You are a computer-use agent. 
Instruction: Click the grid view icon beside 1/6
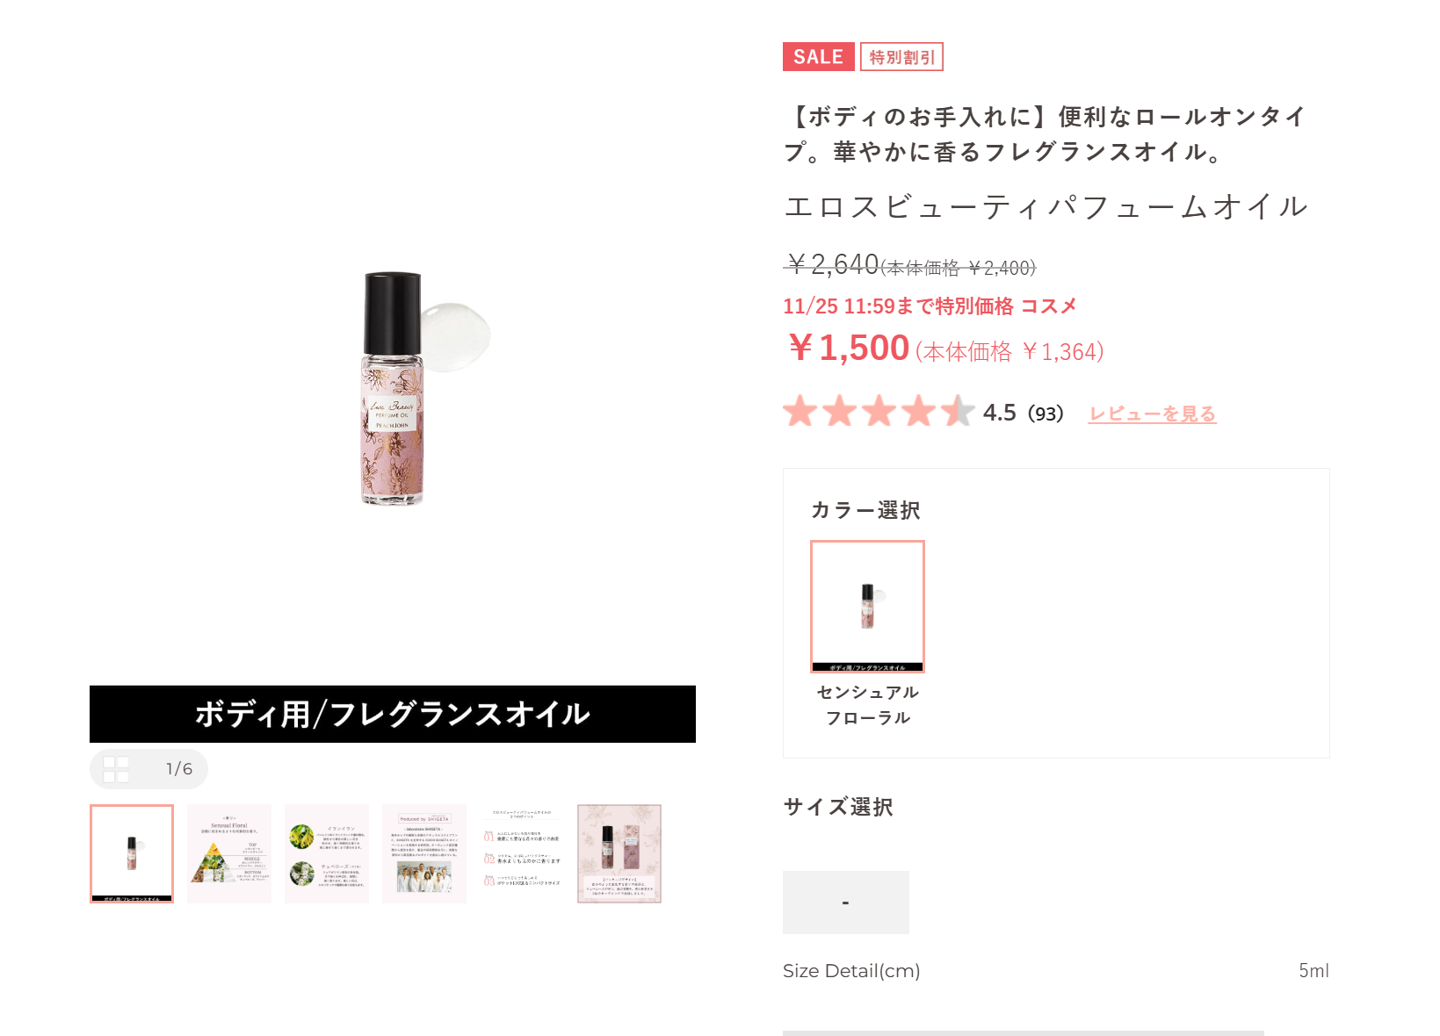pos(116,769)
